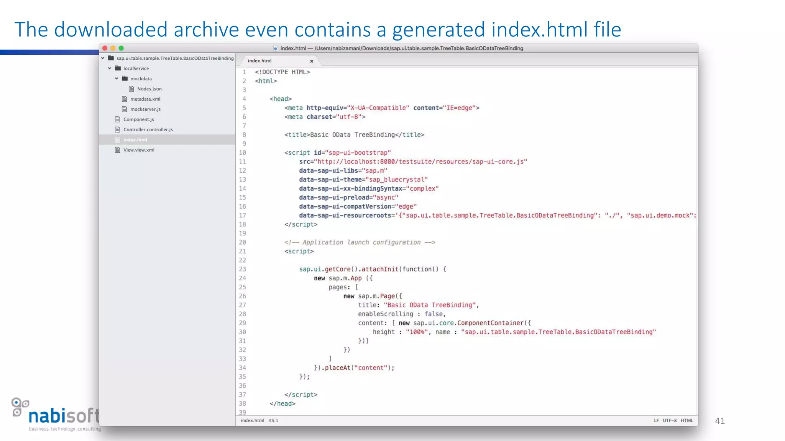Click the mockdata folder icon
Viewport: 785px width, 441px height.
(125, 78)
